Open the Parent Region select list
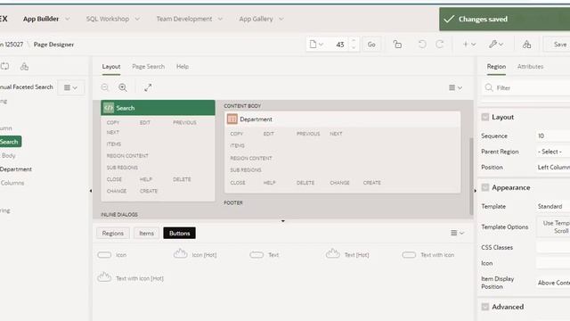Screen dimensions: 570x321 point(553,152)
